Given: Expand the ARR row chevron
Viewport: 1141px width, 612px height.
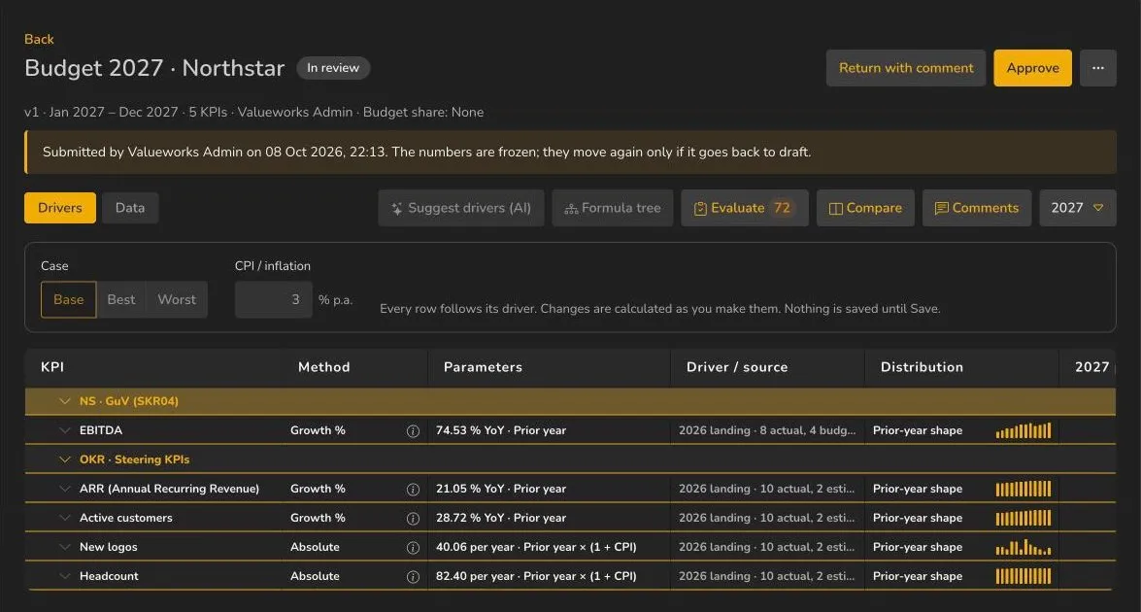Looking at the screenshot, I should [x=65, y=489].
